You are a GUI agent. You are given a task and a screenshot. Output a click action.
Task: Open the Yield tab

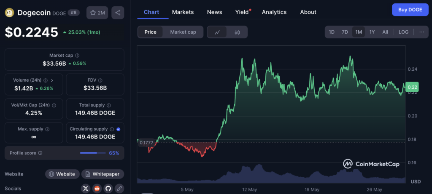point(242,12)
